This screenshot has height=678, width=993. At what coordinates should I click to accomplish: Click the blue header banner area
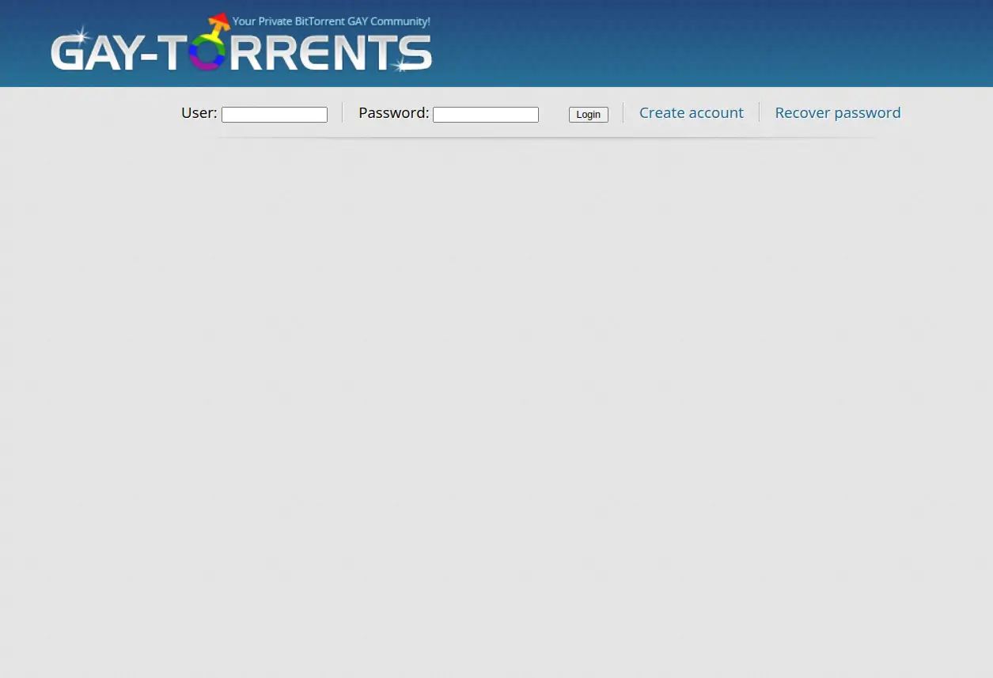[x=712, y=44]
